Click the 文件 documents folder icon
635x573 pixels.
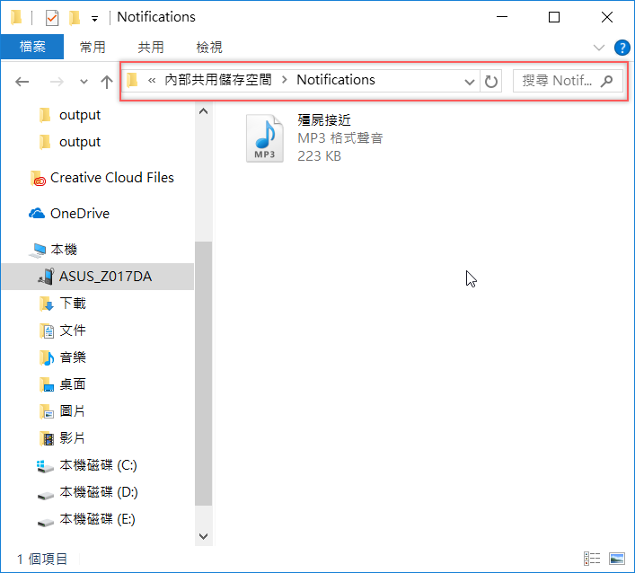(x=47, y=331)
